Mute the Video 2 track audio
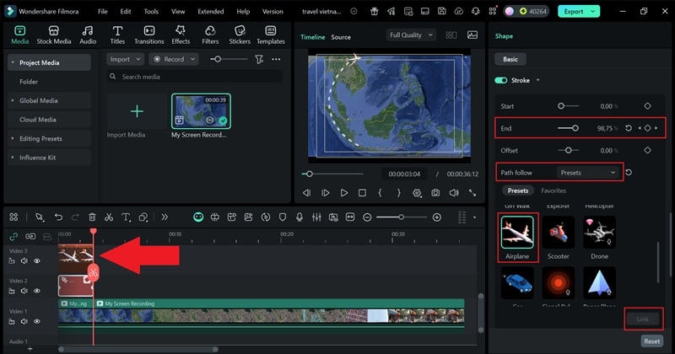Viewport: 675px width, 354px height. [24, 291]
